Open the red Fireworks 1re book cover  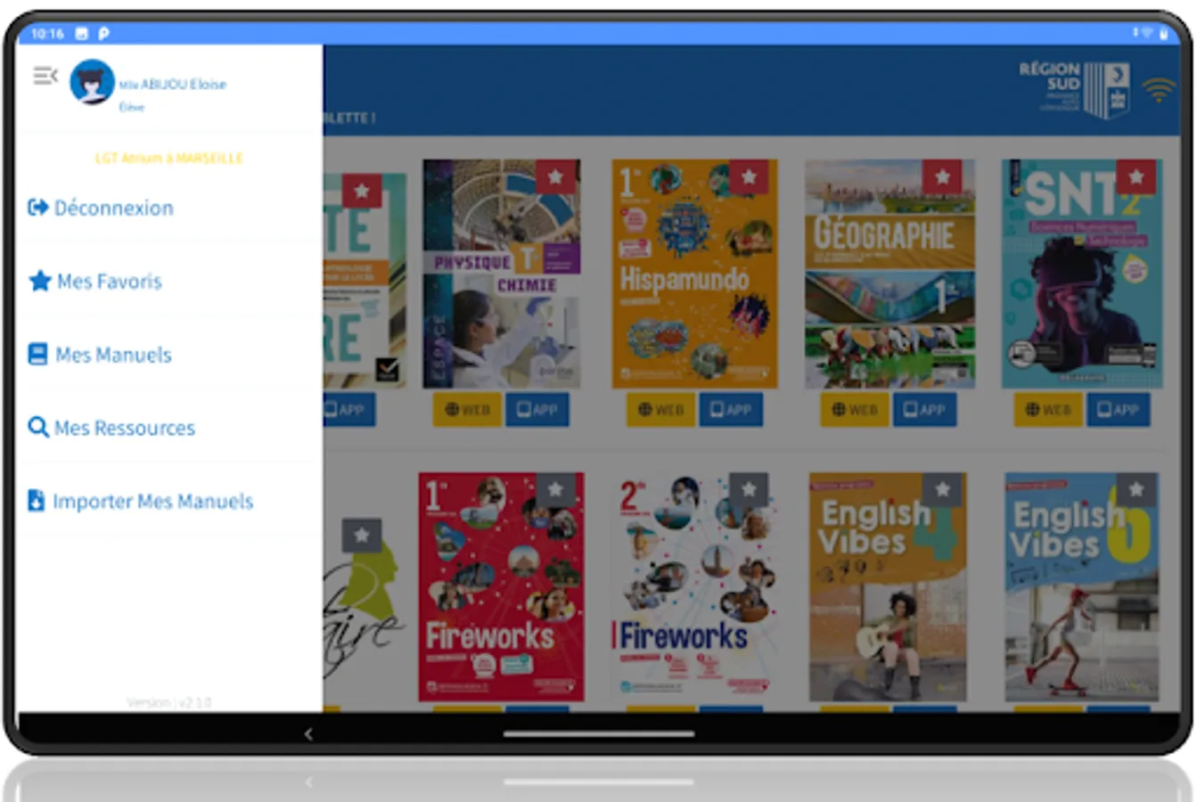(502, 587)
